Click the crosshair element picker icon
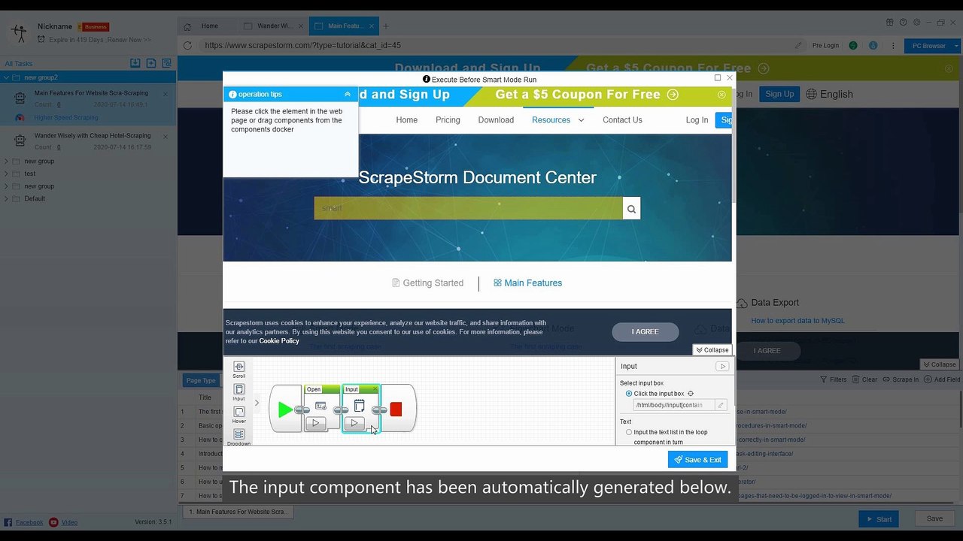This screenshot has width=963, height=541. 691,394
